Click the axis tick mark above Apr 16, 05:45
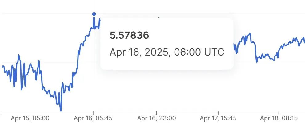This screenshot has width=305, height=128. click(x=93, y=113)
